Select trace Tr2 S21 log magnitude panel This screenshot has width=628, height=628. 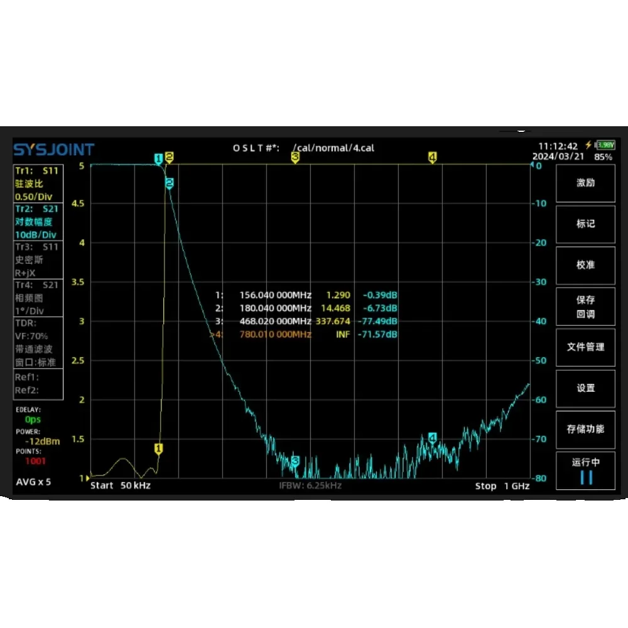38,222
